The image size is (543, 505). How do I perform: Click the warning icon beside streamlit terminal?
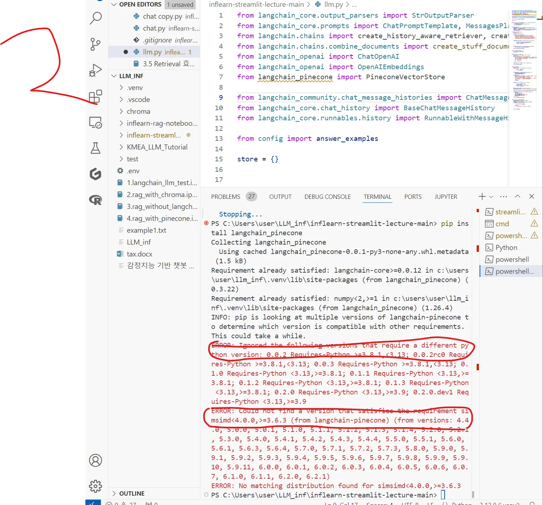pos(534,211)
